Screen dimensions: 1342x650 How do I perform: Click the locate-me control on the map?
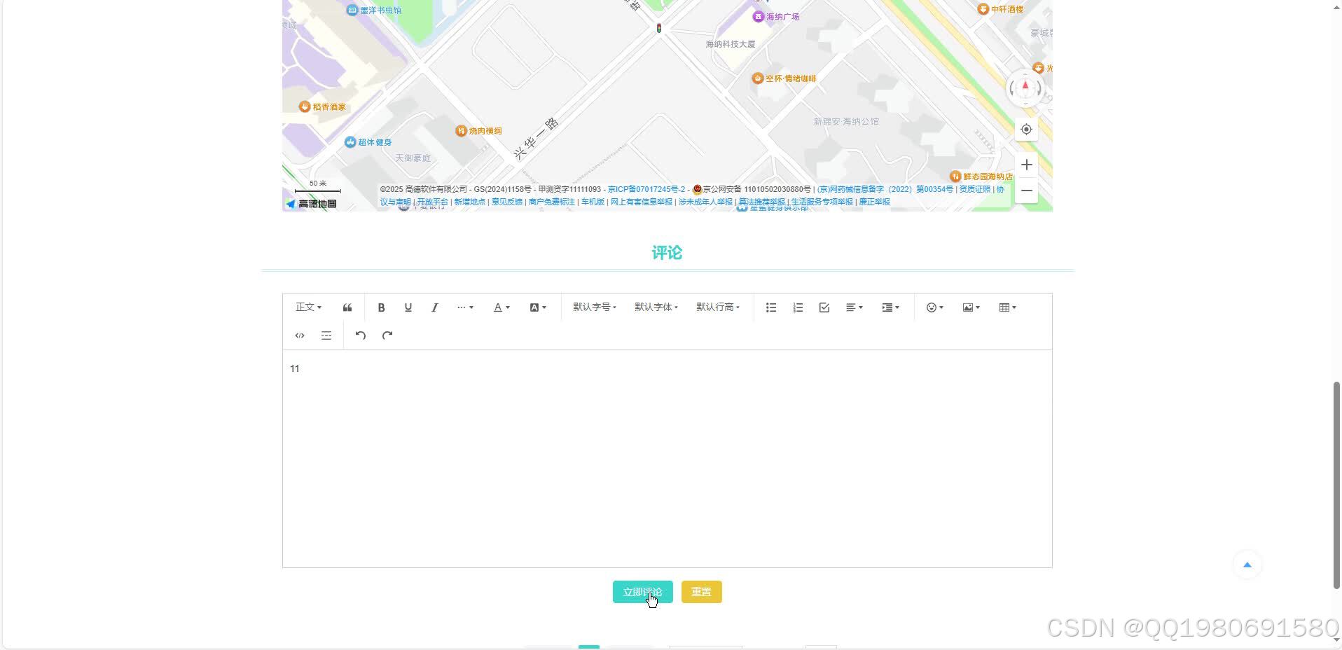pos(1025,129)
